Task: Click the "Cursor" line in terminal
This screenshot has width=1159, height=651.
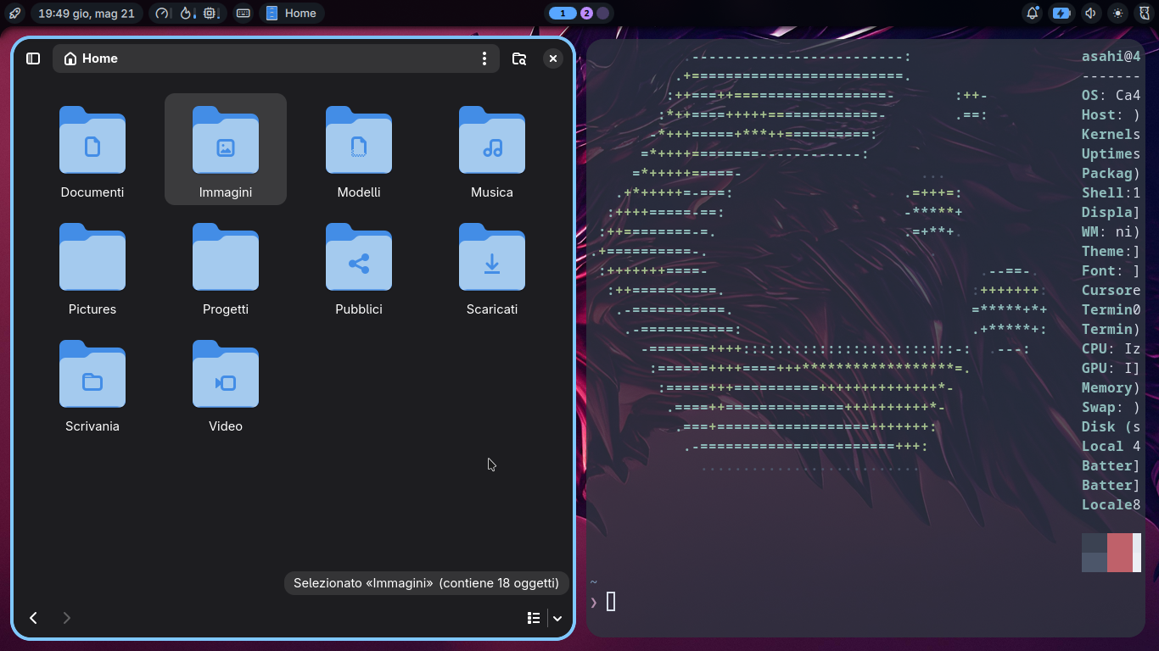Action: tap(1111, 290)
